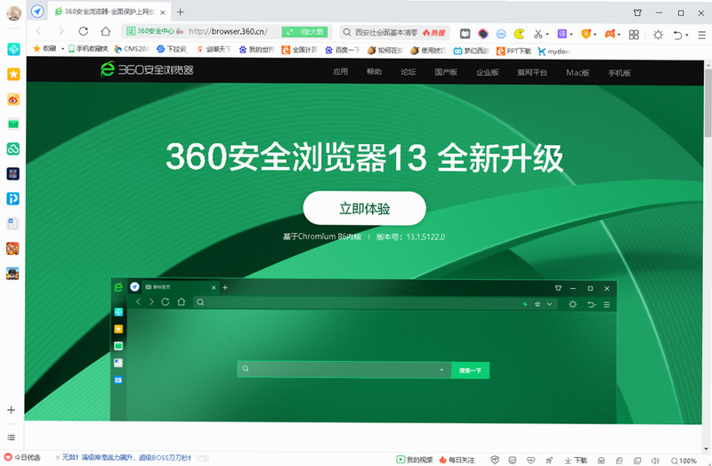Click 每日关注 flame in status bar
The height and width of the screenshot is (466, 712).
(x=457, y=460)
